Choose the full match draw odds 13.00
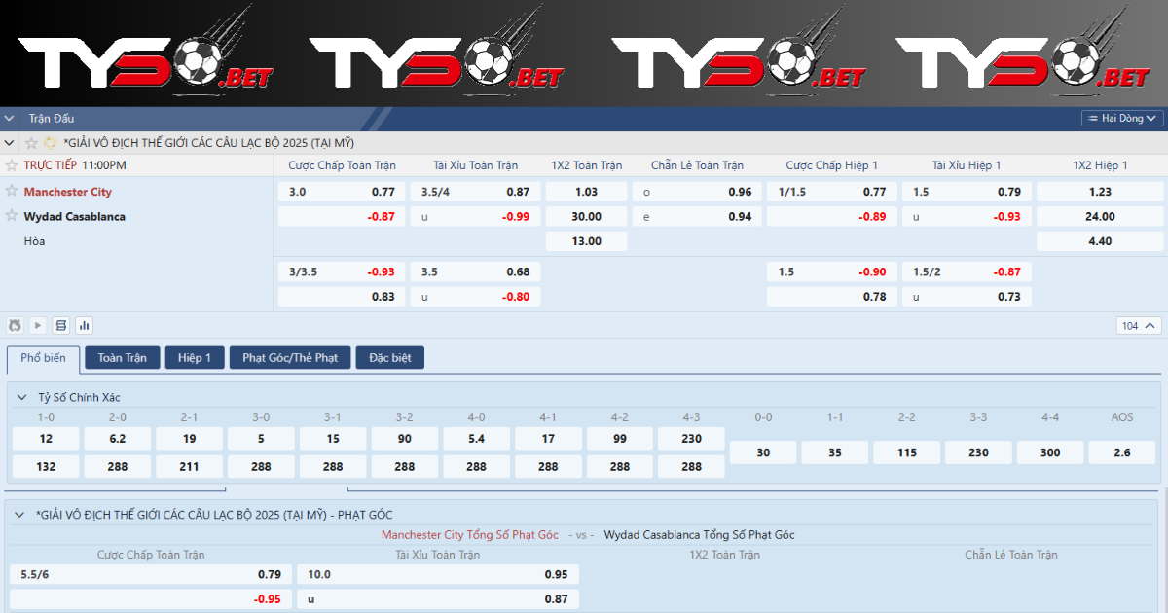The height and width of the screenshot is (613, 1168). pos(587,241)
